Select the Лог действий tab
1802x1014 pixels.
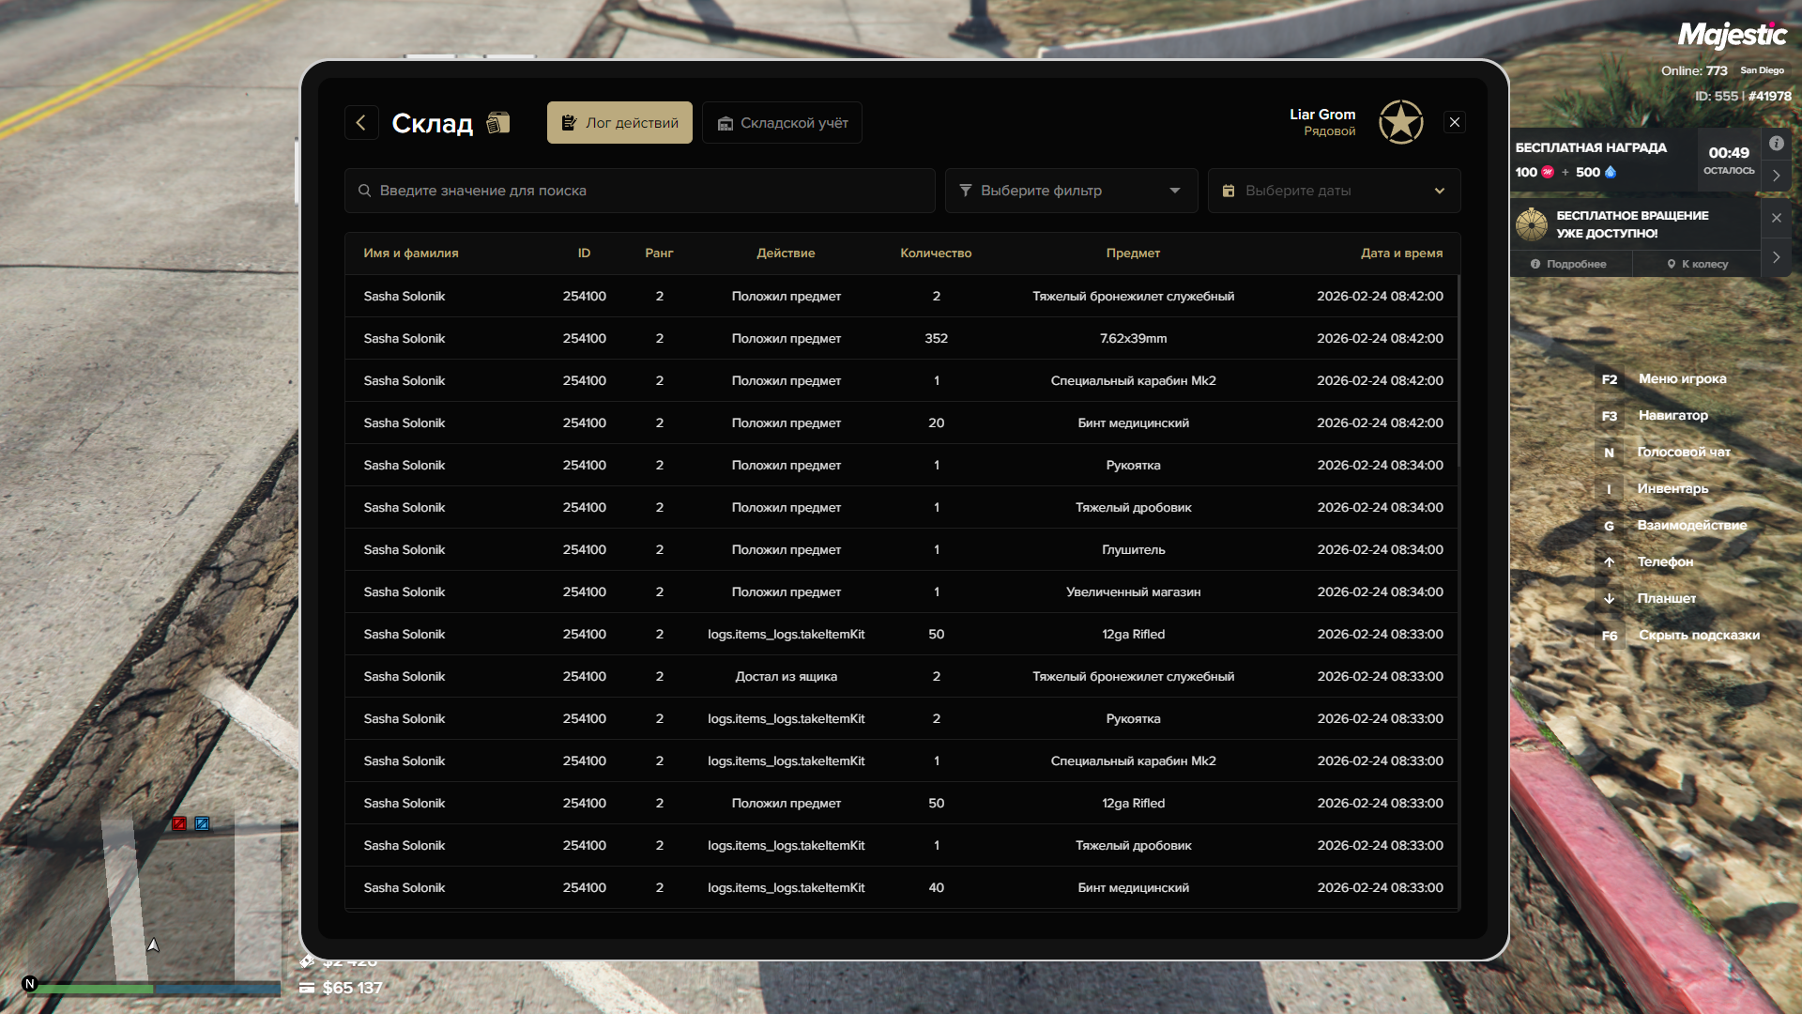click(x=619, y=123)
